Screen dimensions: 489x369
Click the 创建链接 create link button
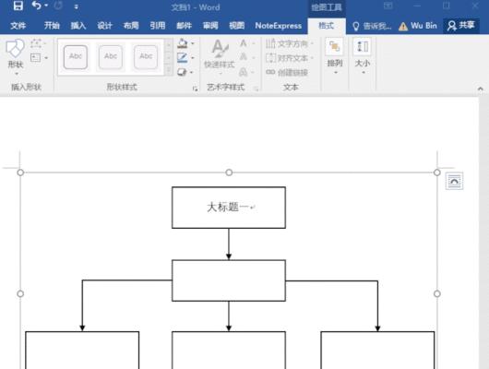tap(287, 72)
